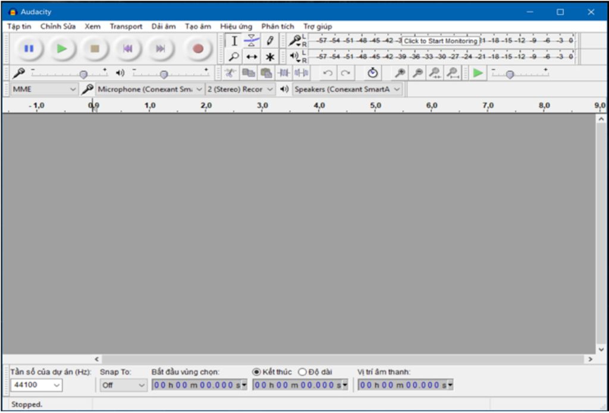
Task: Select the Time Shift tool
Action: tap(252, 57)
